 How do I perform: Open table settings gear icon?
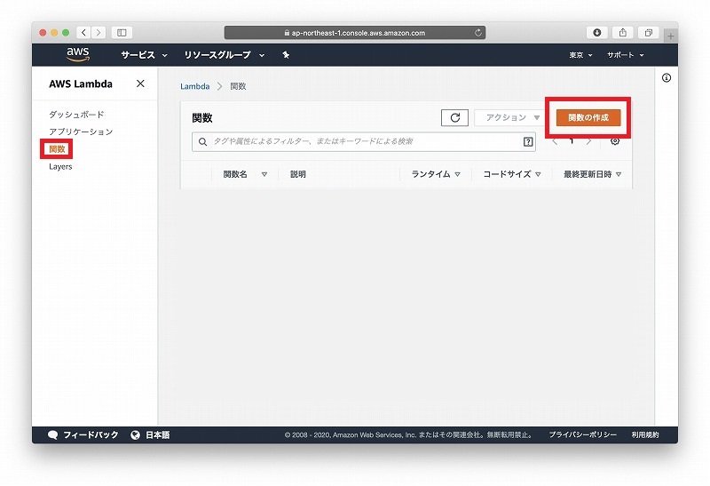point(615,141)
